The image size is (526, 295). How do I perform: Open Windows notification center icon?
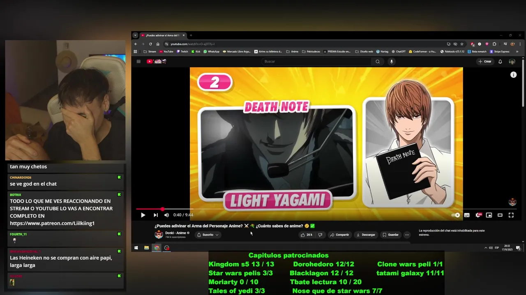[x=518, y=248]
